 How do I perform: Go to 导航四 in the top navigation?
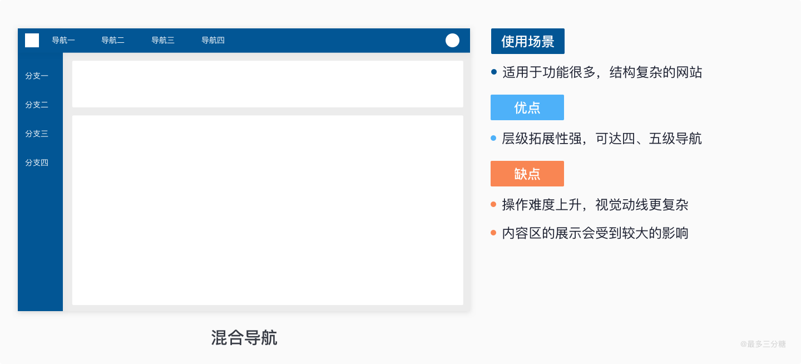coord(213,40)
